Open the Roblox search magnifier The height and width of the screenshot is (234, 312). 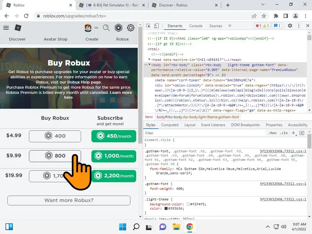[106, 28]
